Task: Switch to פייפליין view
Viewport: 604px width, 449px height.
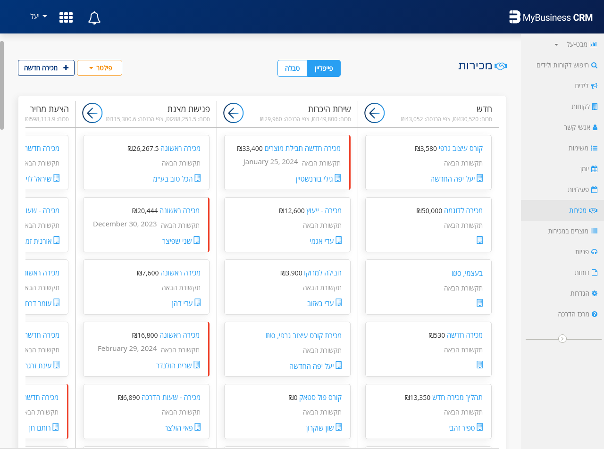Action: pyautogui.click(x=324, y=68)
